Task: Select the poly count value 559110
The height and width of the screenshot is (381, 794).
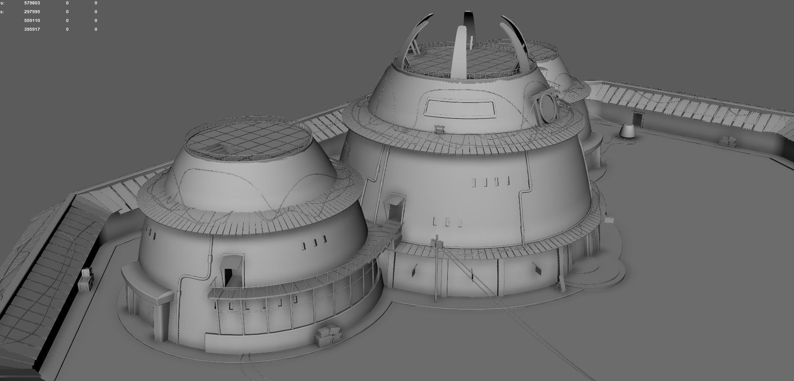Action: click(x=32, y=21)
